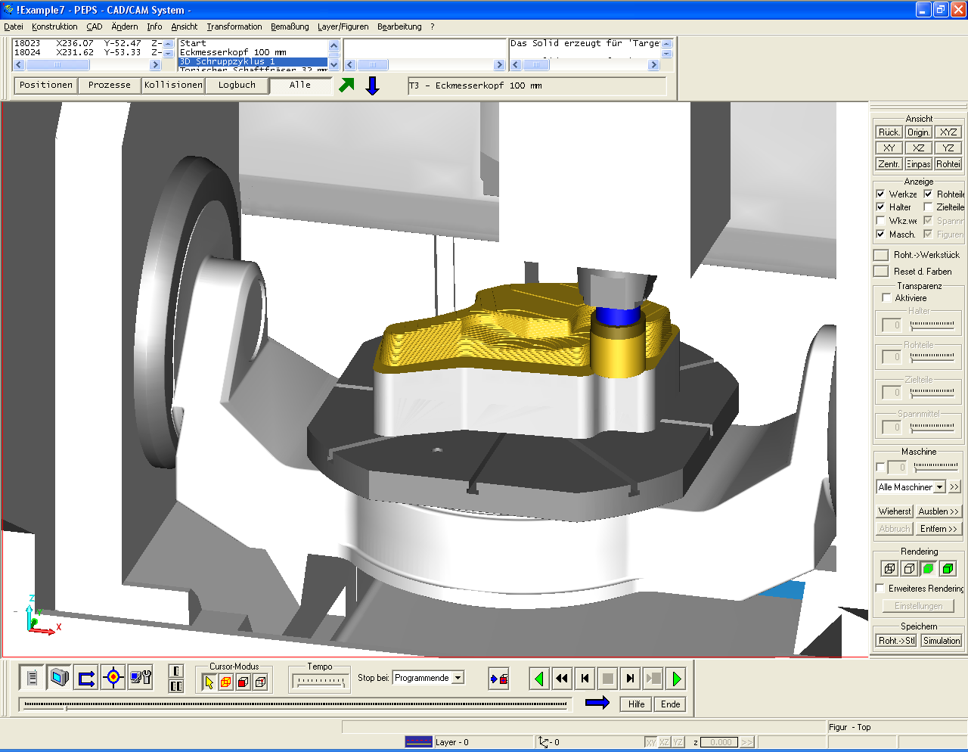The height and width of the screenshot is (752, 968).
Task: Click the Logbuch tab
Action: [237, 85]
